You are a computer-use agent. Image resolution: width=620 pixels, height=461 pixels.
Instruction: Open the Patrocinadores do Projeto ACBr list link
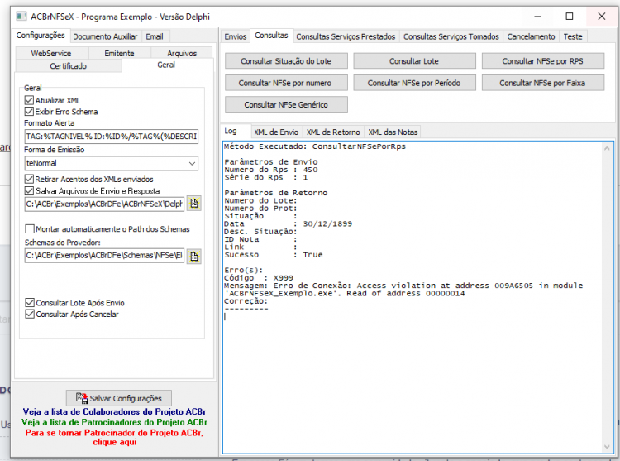(x=114, y=422)
